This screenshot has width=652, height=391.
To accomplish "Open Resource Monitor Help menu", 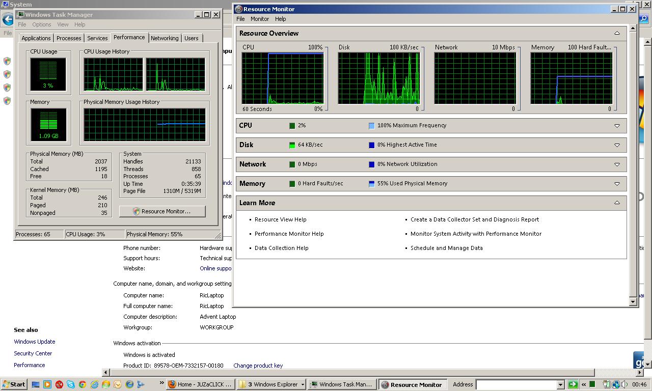I will tap(281, 19).
